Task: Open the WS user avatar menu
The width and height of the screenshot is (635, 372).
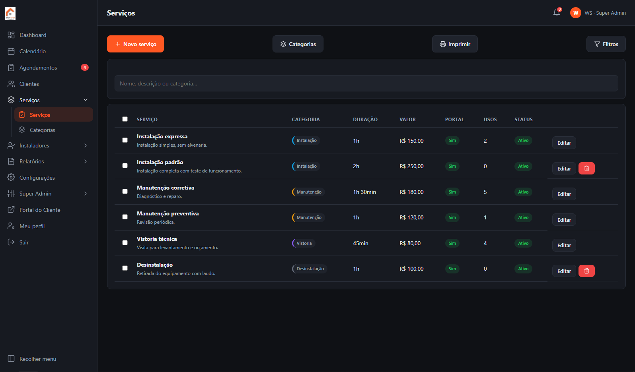Action: [x=575, y=13]
